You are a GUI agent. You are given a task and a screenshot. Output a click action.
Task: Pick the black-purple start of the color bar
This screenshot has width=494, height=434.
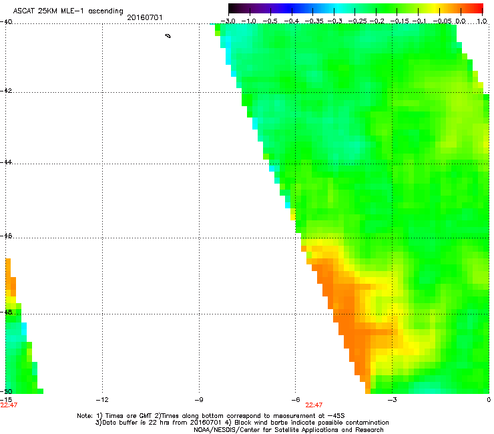236,8
